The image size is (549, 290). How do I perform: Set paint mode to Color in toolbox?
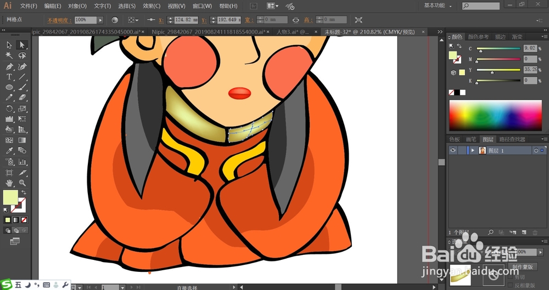(x=8, y=220)
